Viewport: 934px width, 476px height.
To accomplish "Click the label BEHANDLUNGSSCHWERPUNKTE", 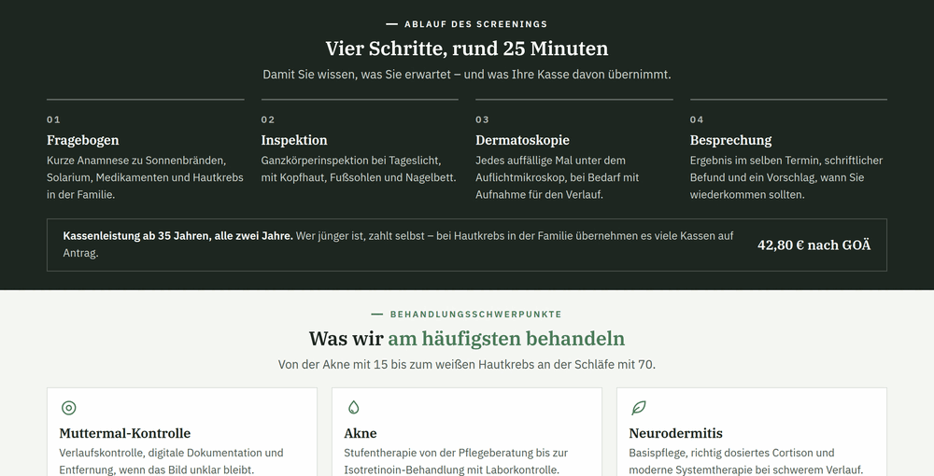I will (476, 315).
